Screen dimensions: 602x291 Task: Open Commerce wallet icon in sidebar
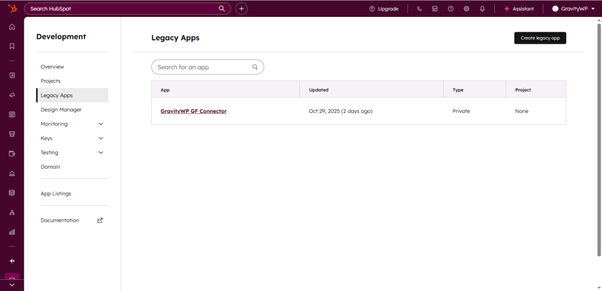[12, 153]
